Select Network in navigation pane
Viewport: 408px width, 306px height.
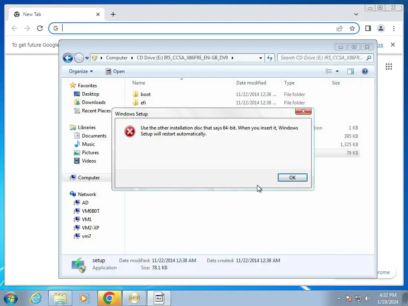click(x=87, y=194)
